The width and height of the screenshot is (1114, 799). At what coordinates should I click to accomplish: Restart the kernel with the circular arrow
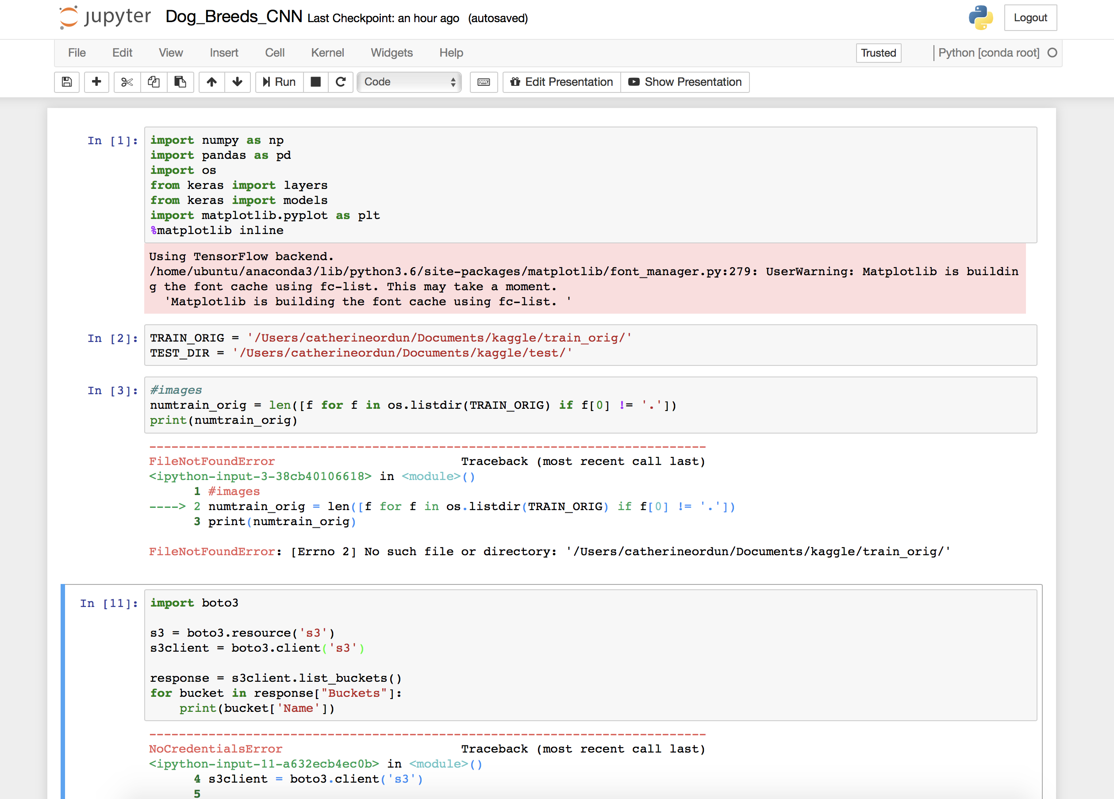pyautogui.click(x=340, y=82)
